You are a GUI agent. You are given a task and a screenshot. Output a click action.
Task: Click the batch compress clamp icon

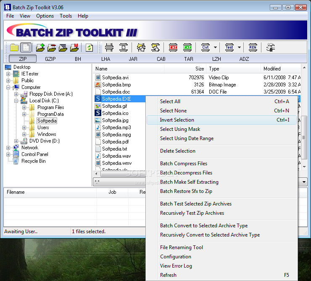click(x=109, y=47)
